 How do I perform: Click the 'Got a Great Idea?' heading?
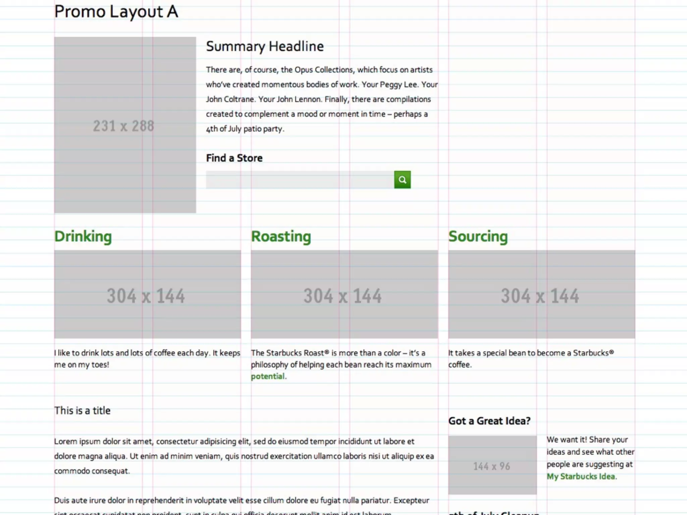pos(489,421)
